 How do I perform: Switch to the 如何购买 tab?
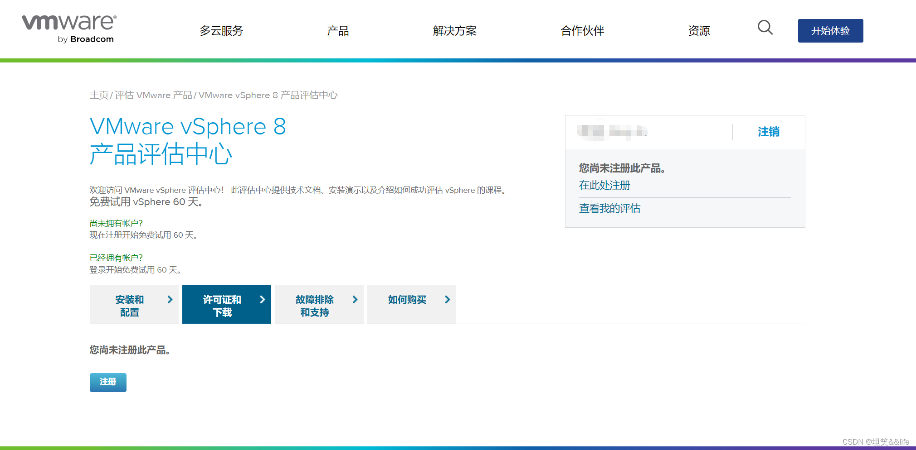(x=405, y=299)
